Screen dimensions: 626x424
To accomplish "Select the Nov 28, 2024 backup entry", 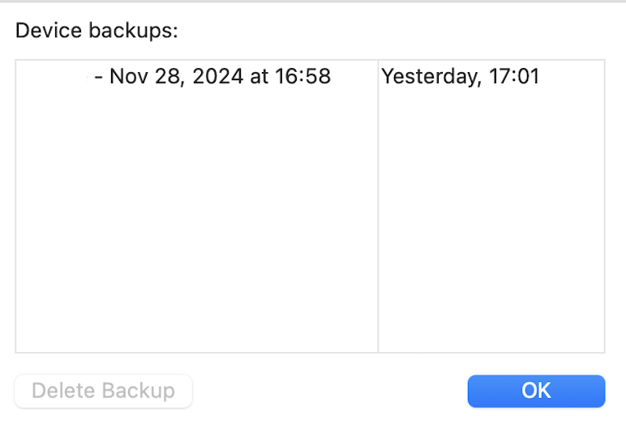I will tap(211, 77).
